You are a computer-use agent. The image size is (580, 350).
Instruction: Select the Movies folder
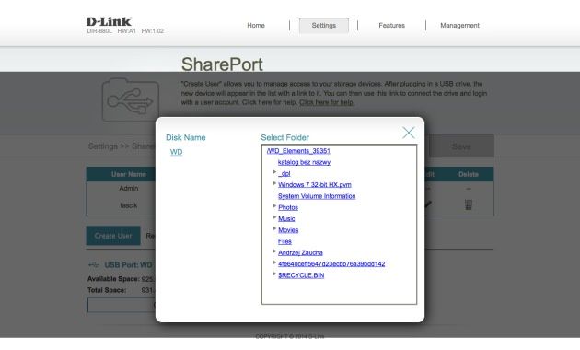click(288, 230)
